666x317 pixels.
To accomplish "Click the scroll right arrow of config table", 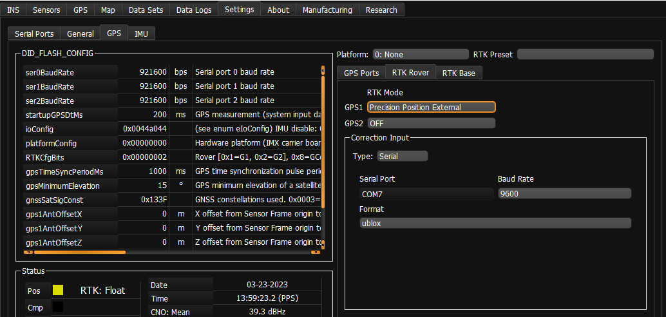I will pyautogui.click(x=316, y=252).
